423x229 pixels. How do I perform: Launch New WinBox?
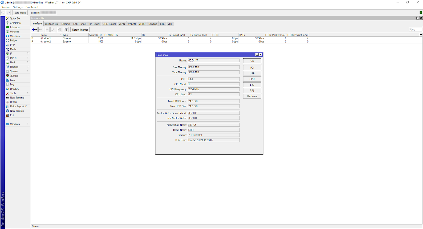[x=17, y=111]
